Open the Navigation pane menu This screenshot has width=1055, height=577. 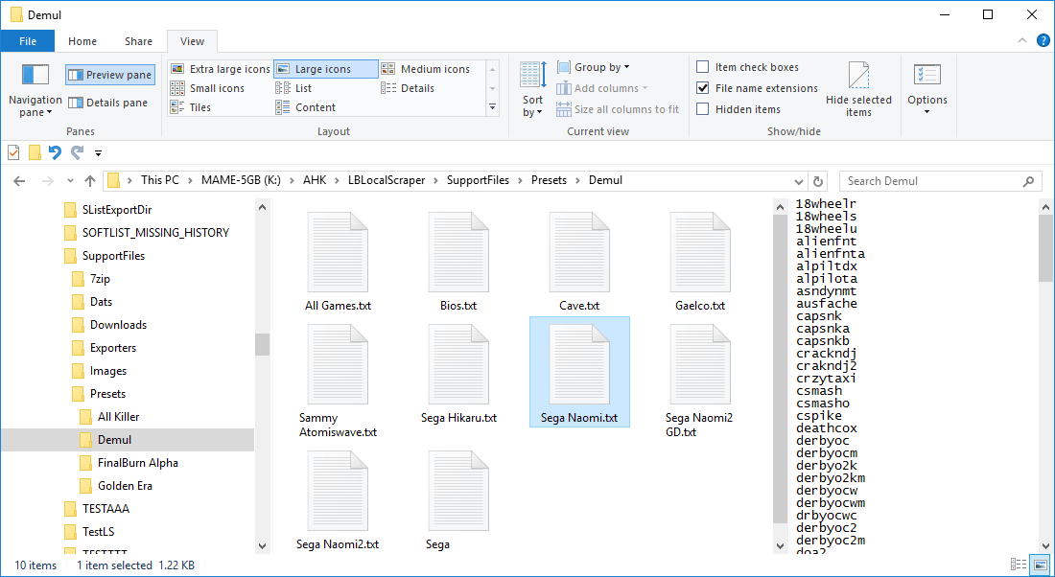pyautogui.click(x=35, y=89)
